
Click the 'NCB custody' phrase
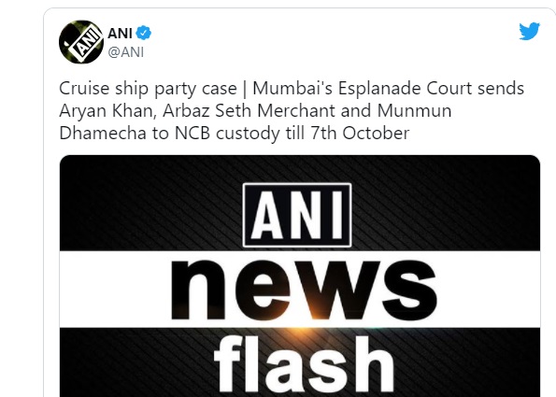227,134
